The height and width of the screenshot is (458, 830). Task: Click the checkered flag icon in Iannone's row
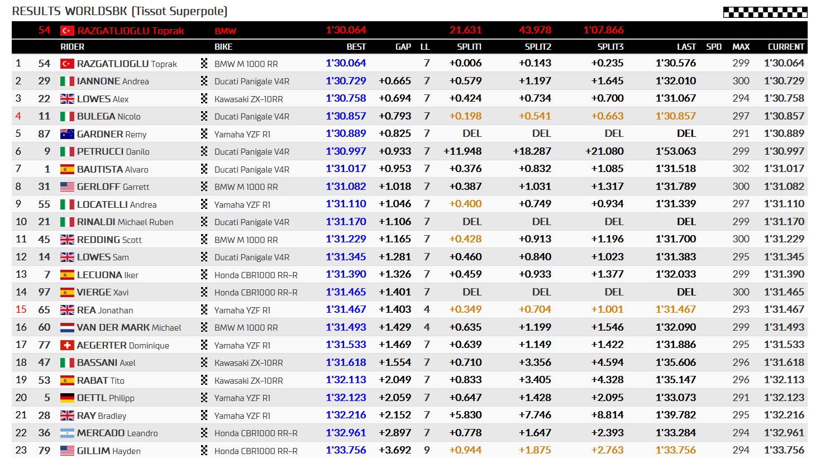[204, 81]
